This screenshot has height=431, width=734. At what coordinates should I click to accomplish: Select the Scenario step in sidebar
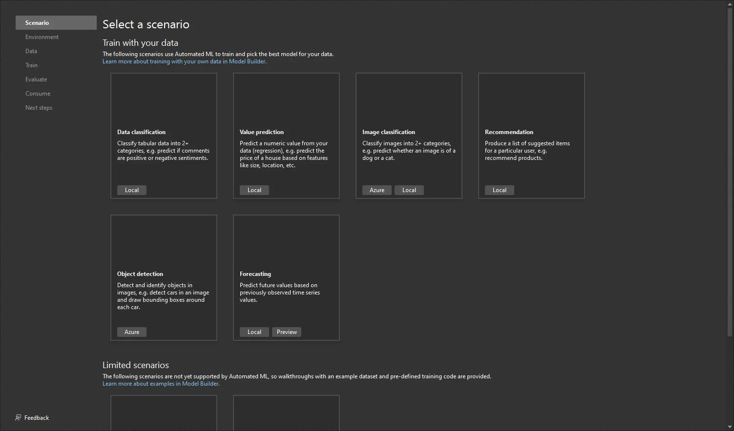point(37,23)
